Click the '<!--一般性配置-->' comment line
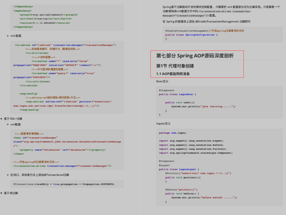The width and height of the screenshot is (286, 215). pyautogui.click(x=43, y=57)
